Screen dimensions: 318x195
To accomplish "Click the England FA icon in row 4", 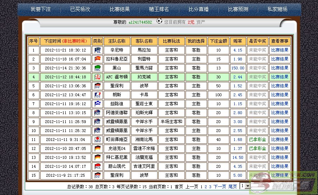I will pos(97,77).
